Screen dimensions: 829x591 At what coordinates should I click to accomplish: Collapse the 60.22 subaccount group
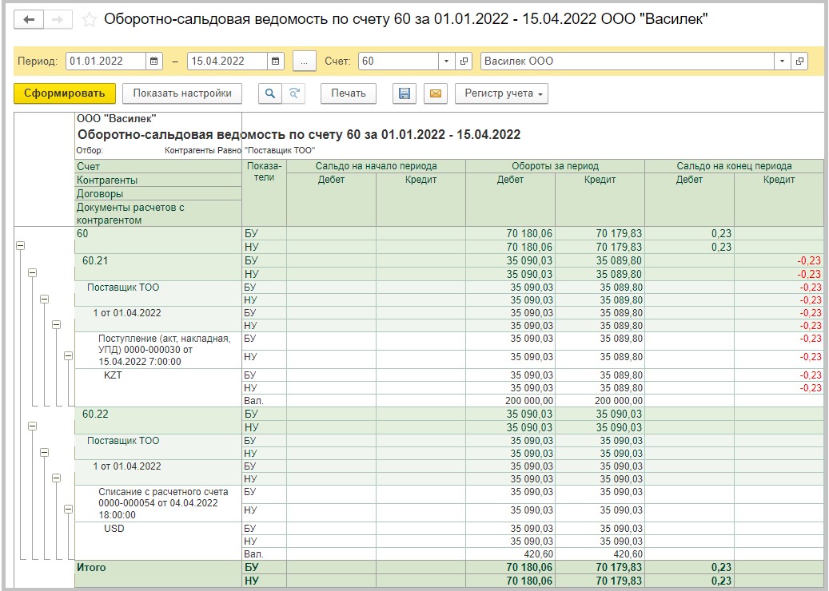(x=32, y=426)
